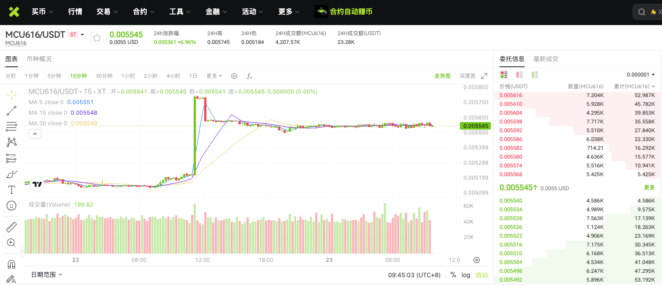Select the trend line drawing tool
Viewport: 662px width, 286px height.
[x=11, y=110]
